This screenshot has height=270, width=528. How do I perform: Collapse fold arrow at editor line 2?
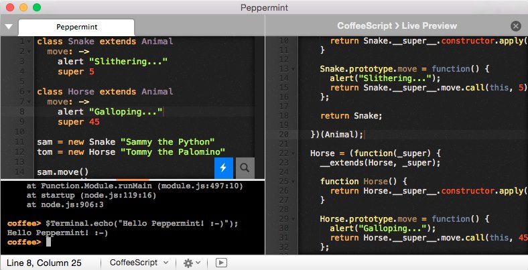(x=29, y=52)
